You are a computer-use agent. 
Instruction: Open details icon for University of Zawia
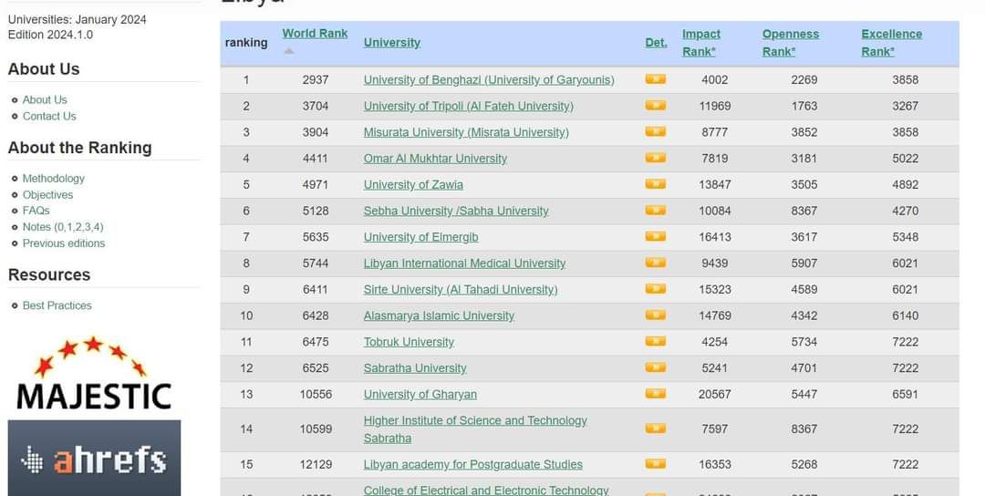point(655,184)
